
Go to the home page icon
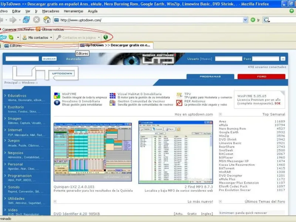(47, 20)
